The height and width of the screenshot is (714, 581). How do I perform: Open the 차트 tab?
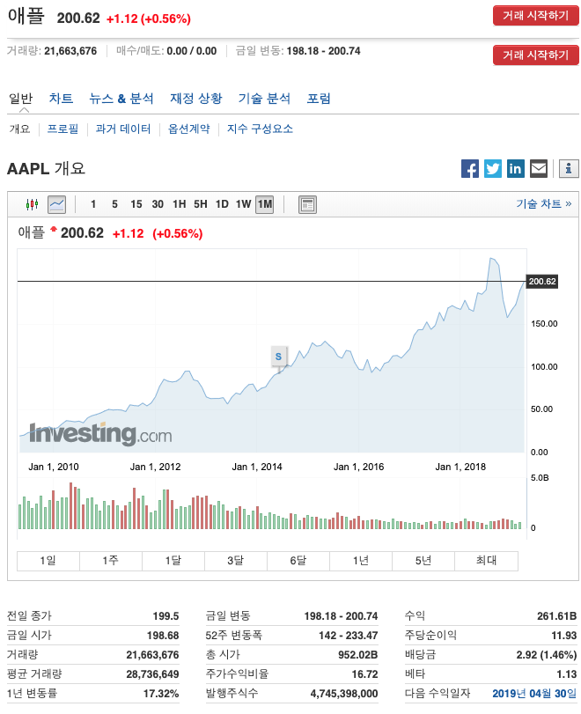click(x=61, y=99)
